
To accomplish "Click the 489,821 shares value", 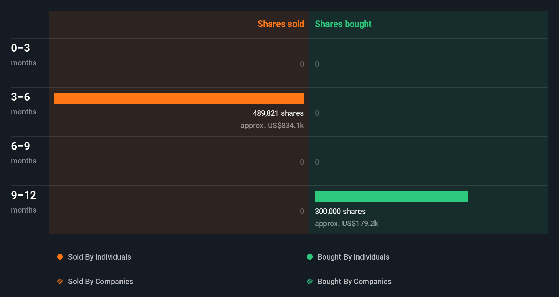I will (278, 113).
